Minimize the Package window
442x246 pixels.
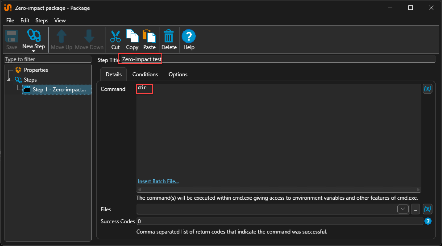click(390, 8)
